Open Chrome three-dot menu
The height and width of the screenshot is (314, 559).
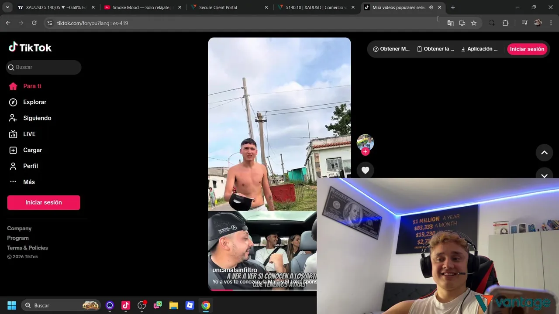tap(551, 23)
